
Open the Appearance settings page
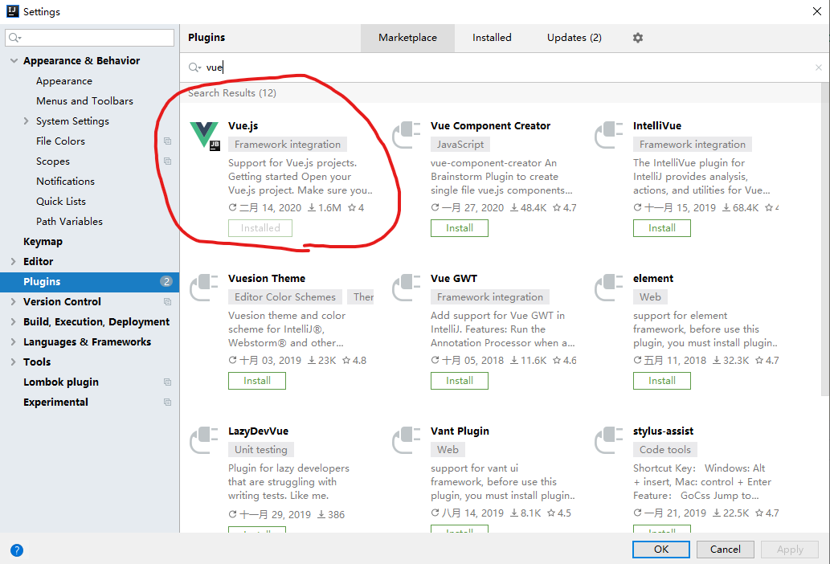[x=64, y=81]
